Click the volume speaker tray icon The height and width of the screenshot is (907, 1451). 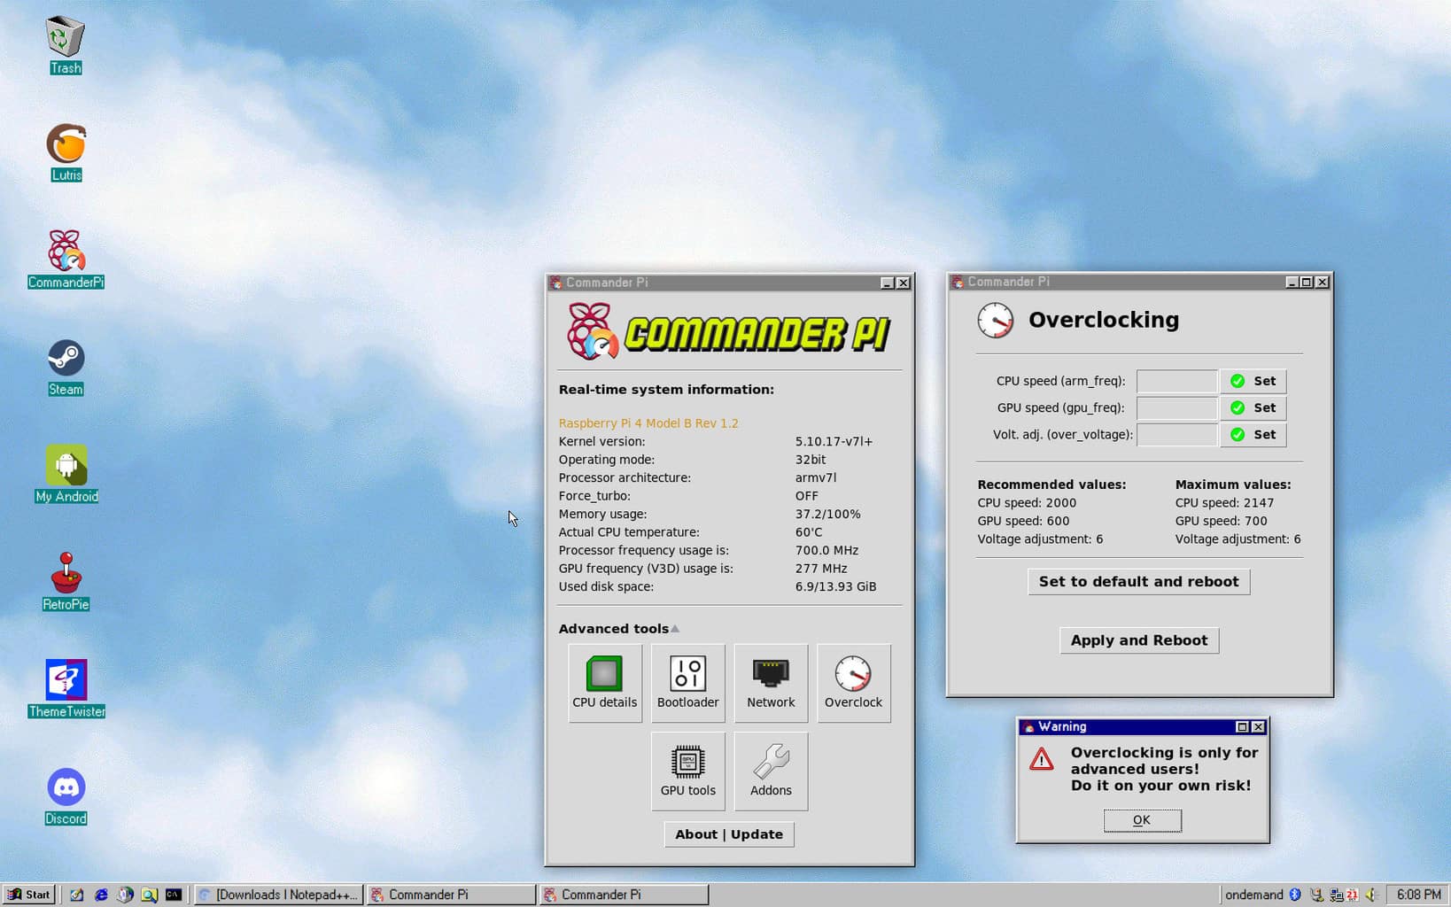pos(1371,895)
